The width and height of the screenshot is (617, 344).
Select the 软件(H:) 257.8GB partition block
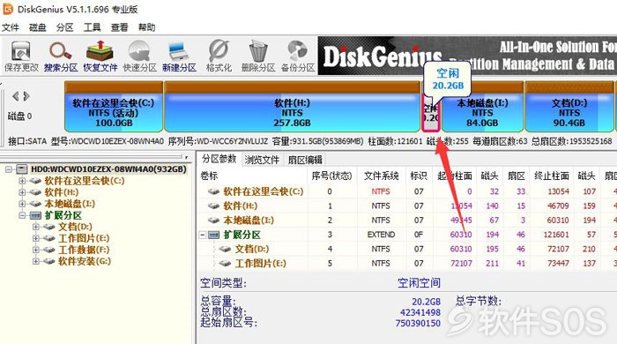pyautogui.click(x=292, y=107)
